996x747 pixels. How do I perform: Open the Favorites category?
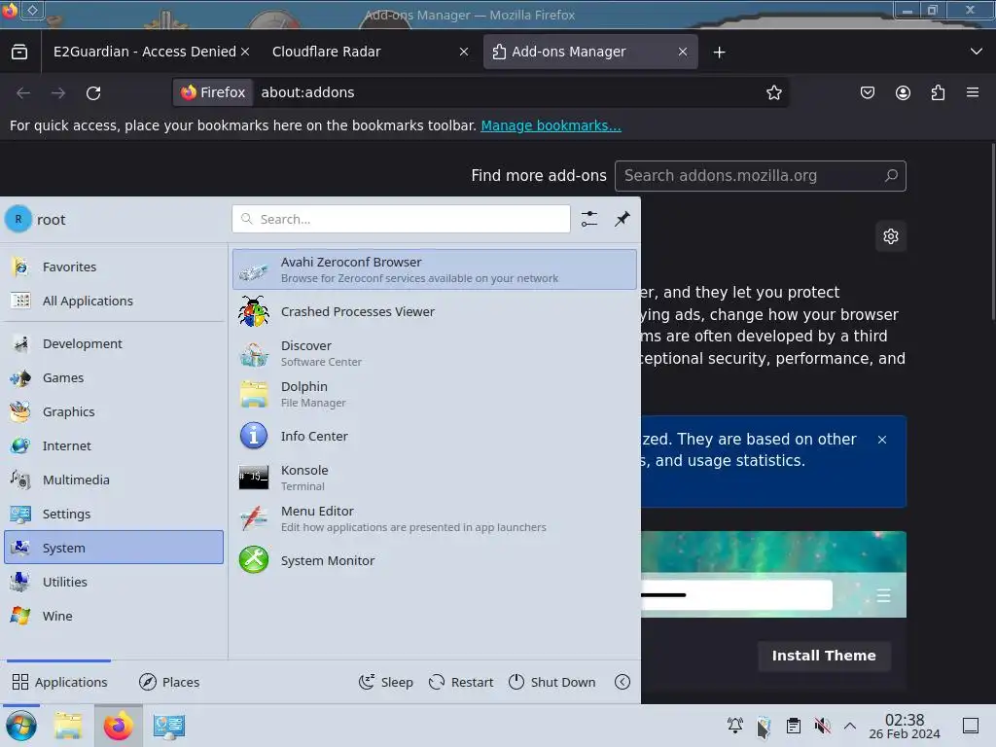(114, 267)
